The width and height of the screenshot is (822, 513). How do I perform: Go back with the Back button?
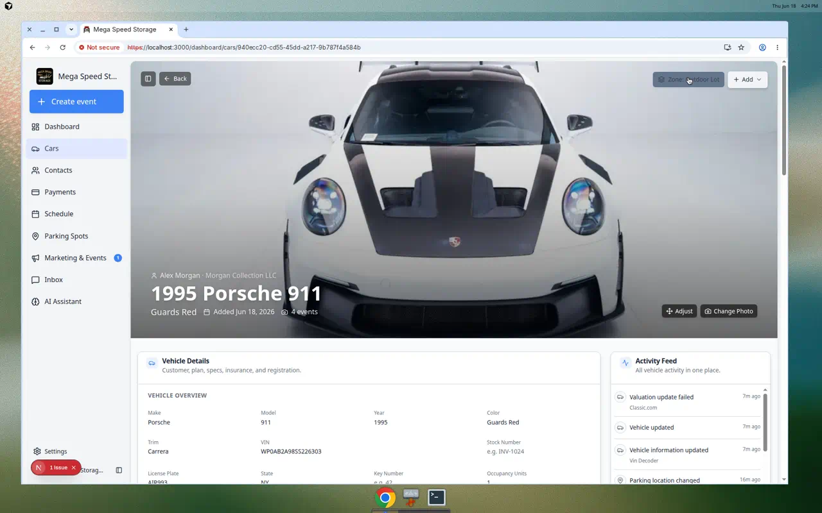coord(175,79)
